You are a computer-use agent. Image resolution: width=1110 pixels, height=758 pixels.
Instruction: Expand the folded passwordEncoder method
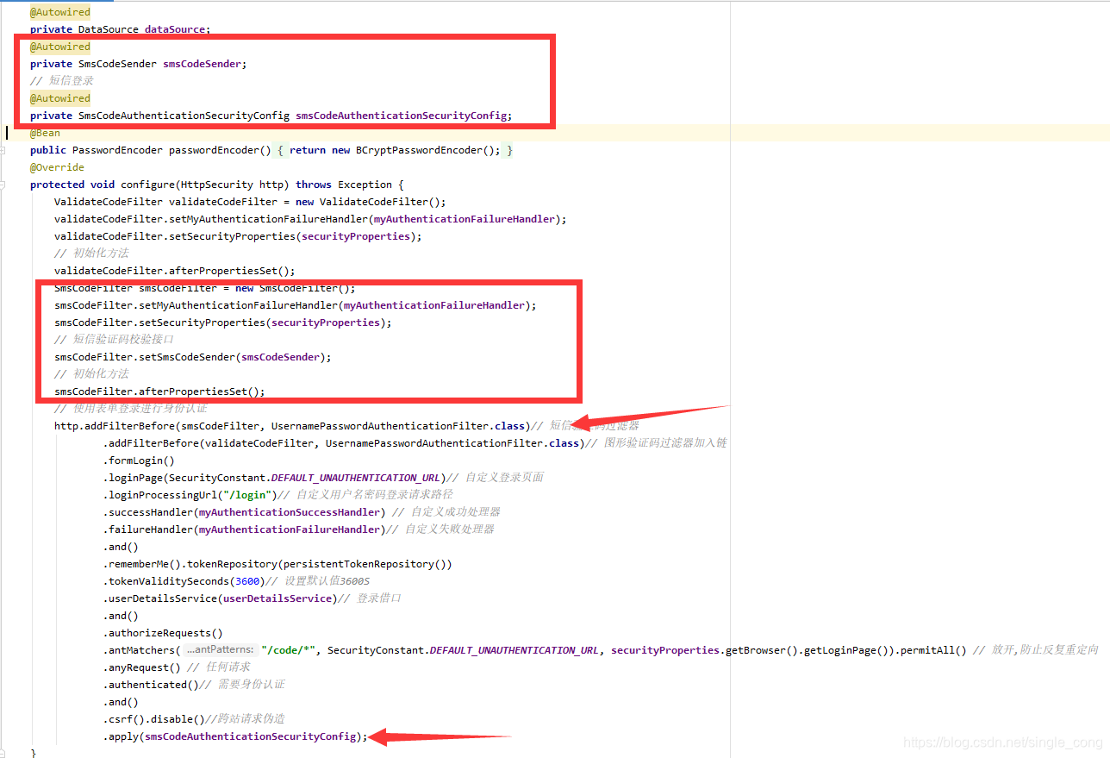click(x=4, y=150)
